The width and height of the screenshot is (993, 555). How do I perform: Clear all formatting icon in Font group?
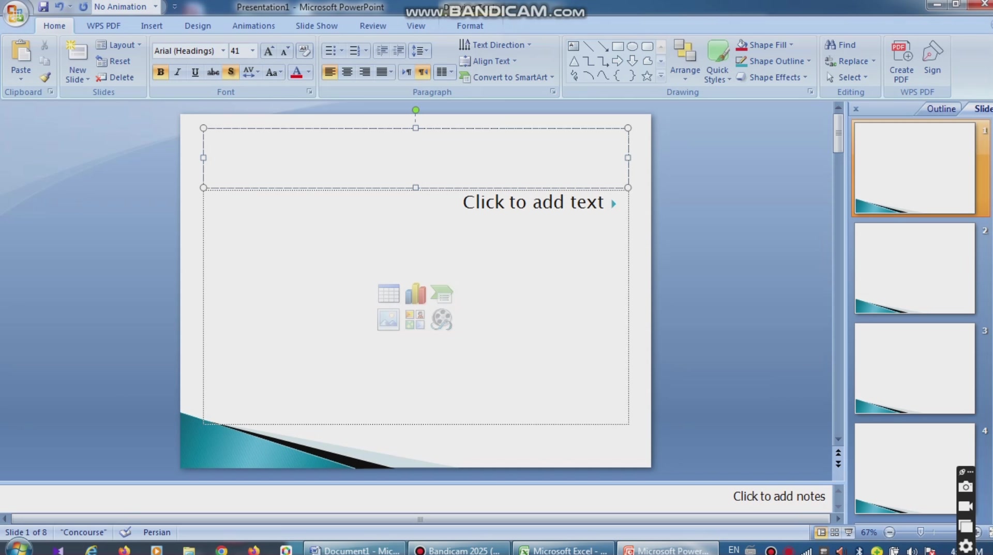304,51
